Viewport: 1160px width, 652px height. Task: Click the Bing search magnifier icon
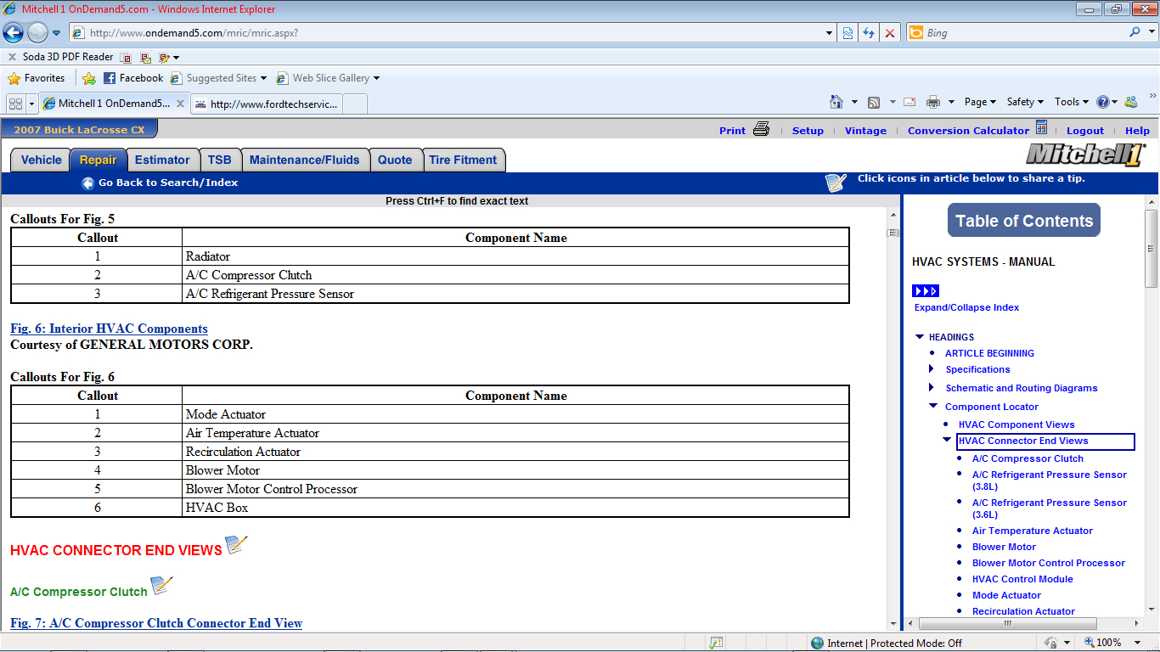pyautogui.click(x=1135, y=32)
